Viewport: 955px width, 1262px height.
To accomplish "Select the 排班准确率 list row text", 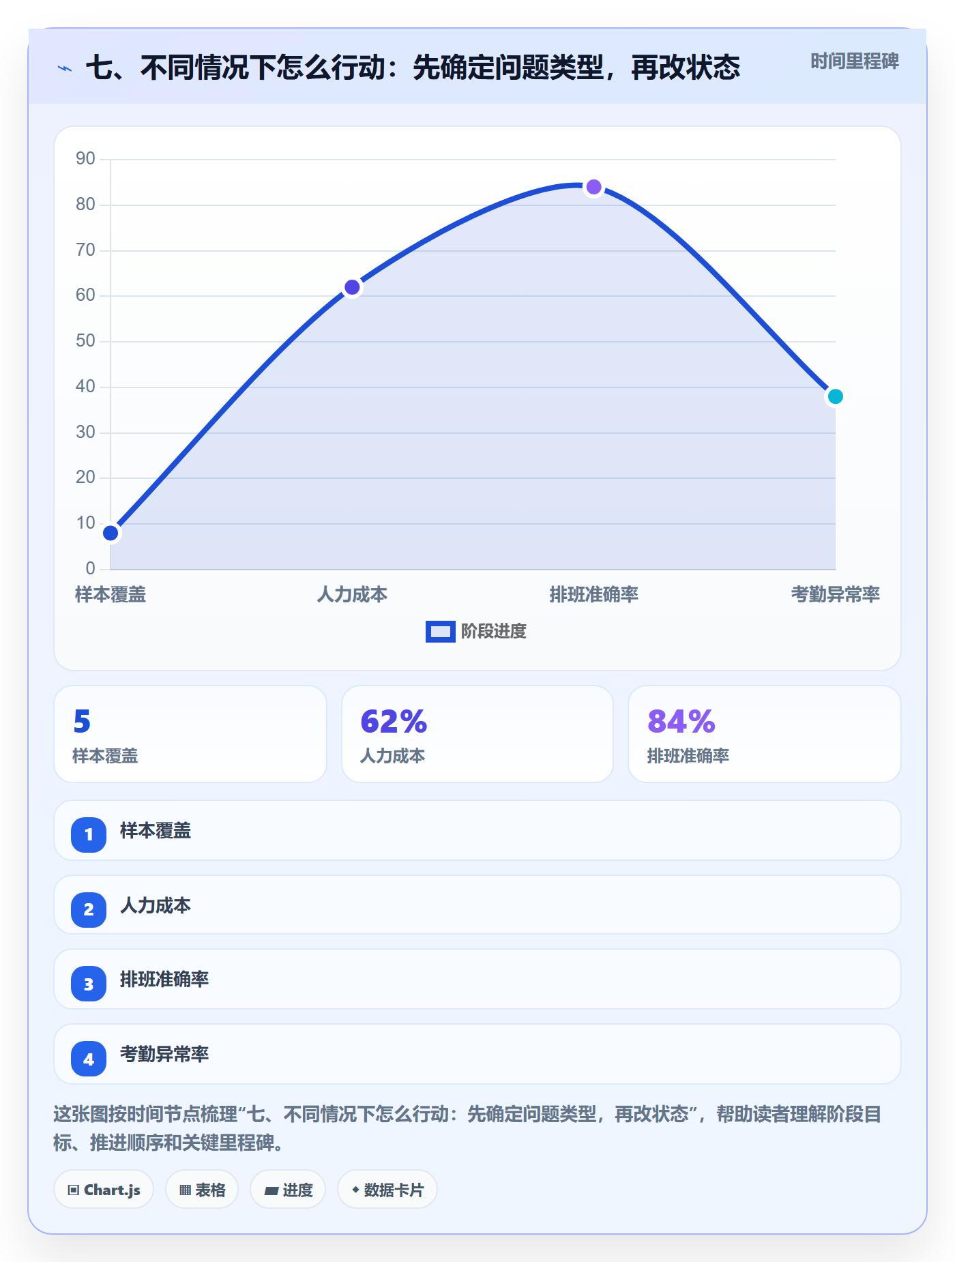I will point(164,980).
